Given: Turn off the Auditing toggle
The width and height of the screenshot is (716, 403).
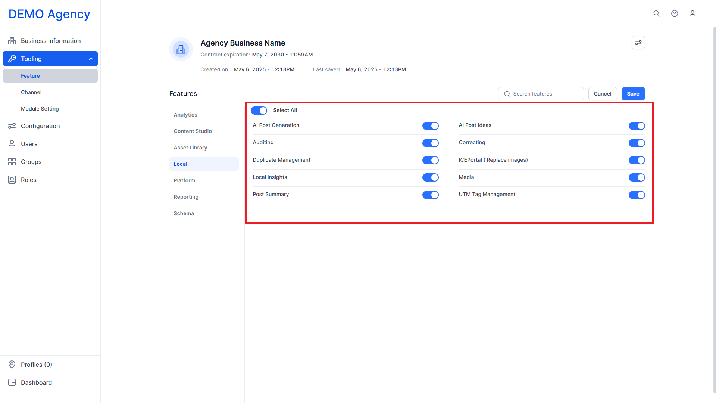Looking at the screenshot, I should [431, 143].
